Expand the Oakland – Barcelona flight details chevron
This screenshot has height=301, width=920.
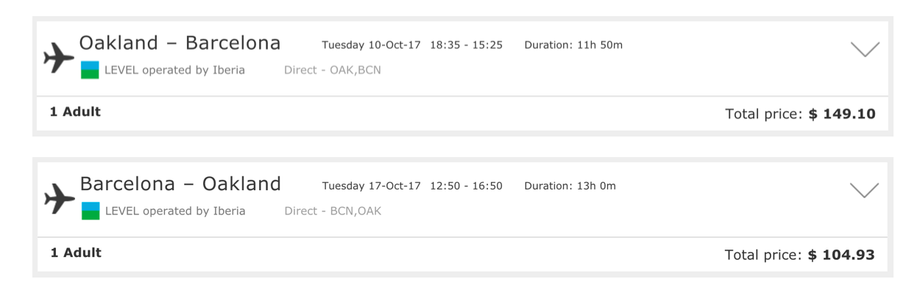pos(864,49)
